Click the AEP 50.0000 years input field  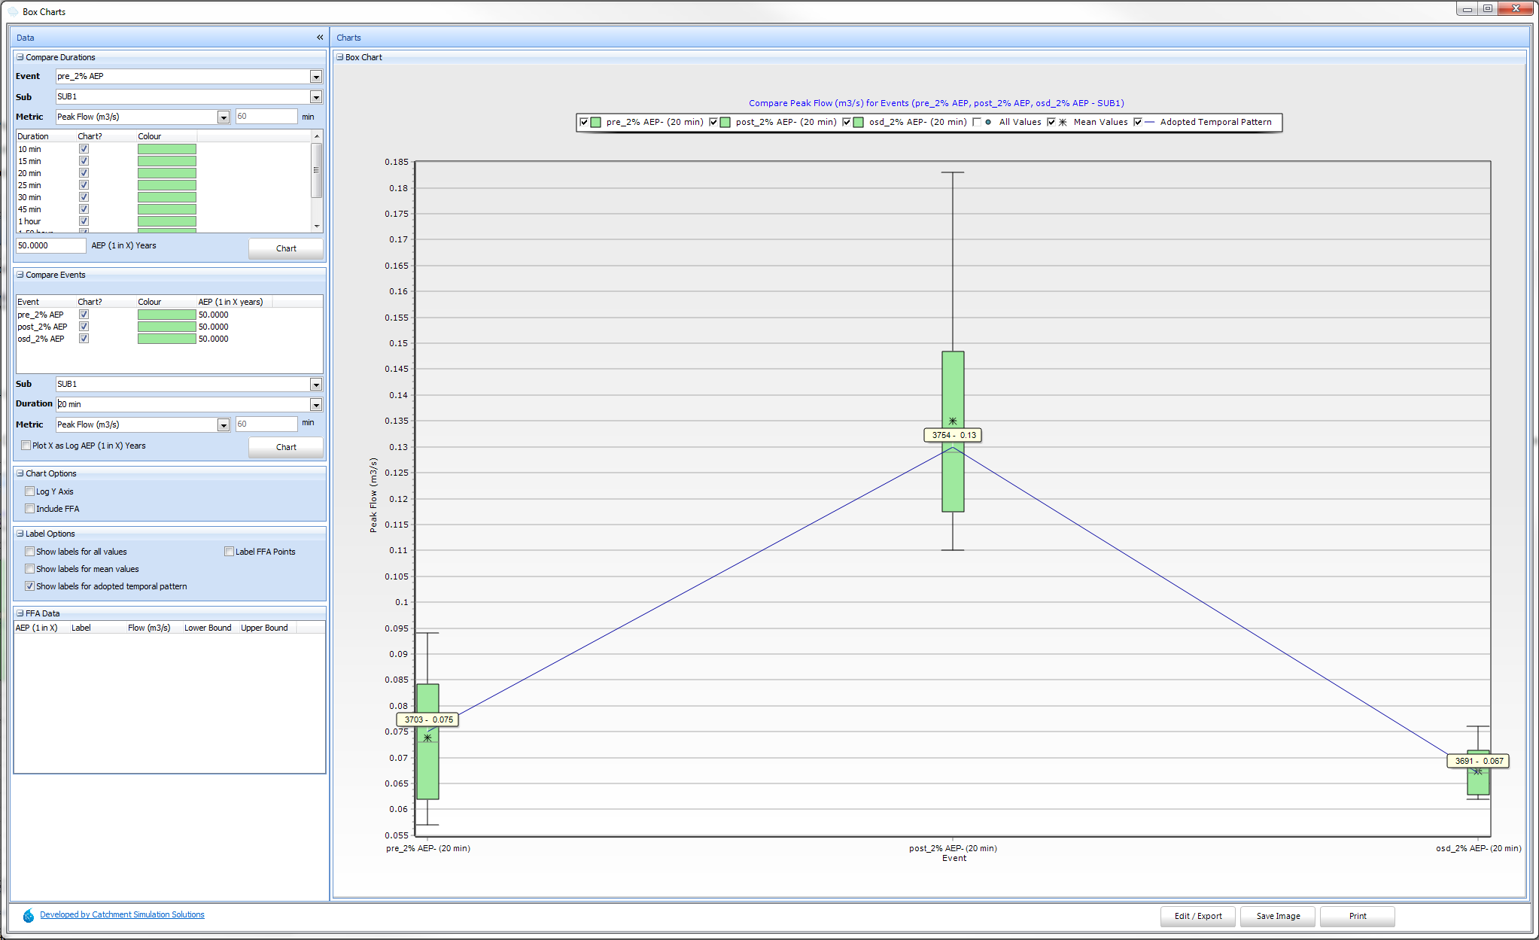point(50,245)
